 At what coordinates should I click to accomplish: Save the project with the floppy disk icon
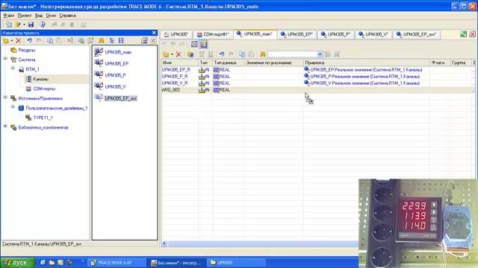(x=31, y=25)
